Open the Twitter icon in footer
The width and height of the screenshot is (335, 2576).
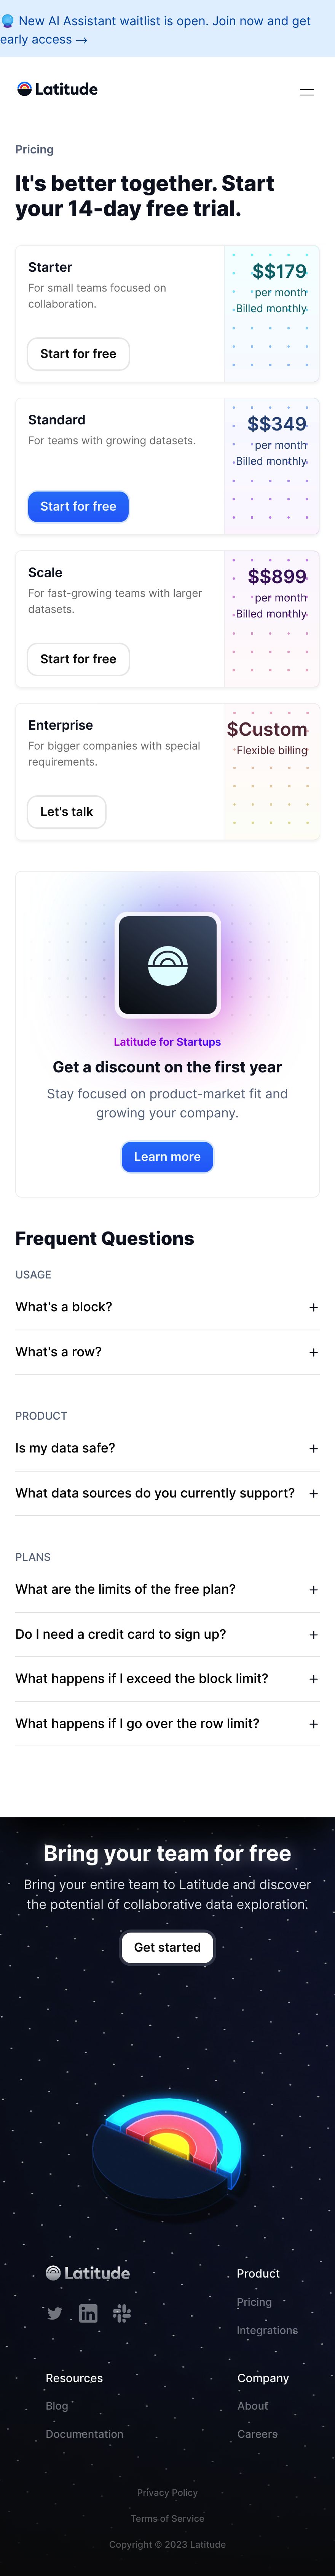coord(55,2313)
